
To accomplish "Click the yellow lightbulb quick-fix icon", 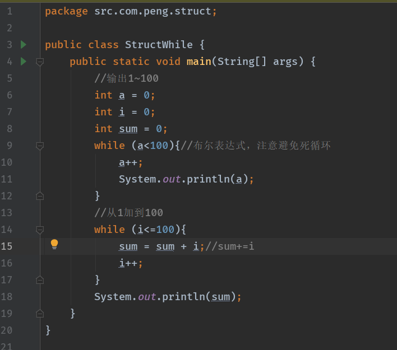I will click(54, 244).
